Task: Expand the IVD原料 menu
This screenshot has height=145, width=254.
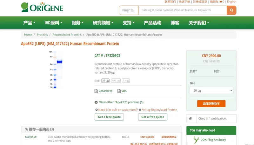Action: point(53,23)
